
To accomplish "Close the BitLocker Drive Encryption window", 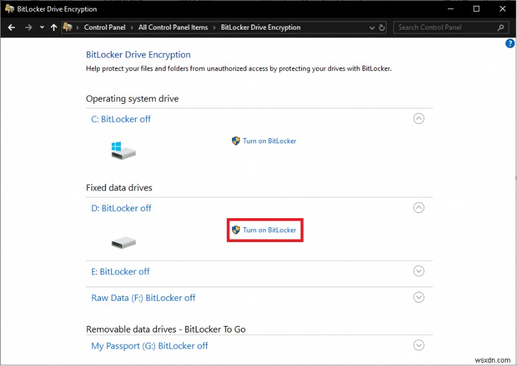I will click(x=503, y=9).
